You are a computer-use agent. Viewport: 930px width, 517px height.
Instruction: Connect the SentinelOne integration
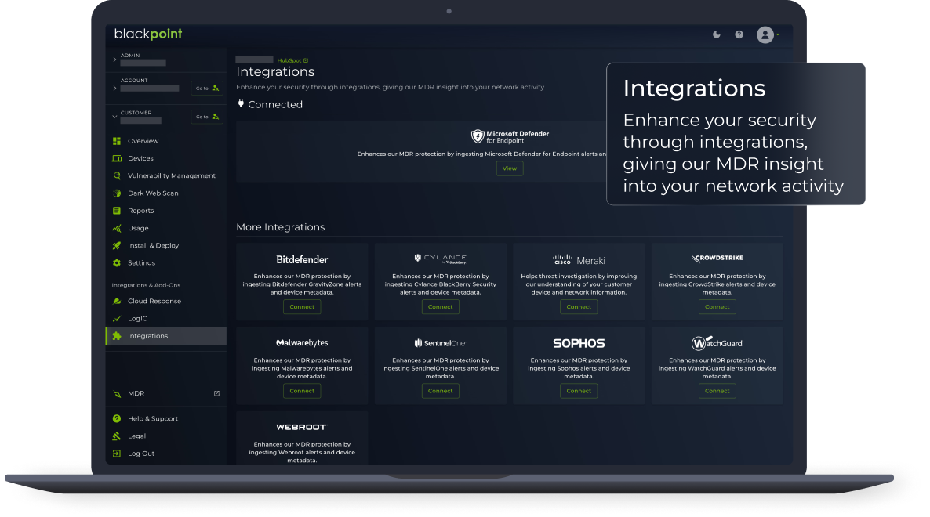coord(440,391)
